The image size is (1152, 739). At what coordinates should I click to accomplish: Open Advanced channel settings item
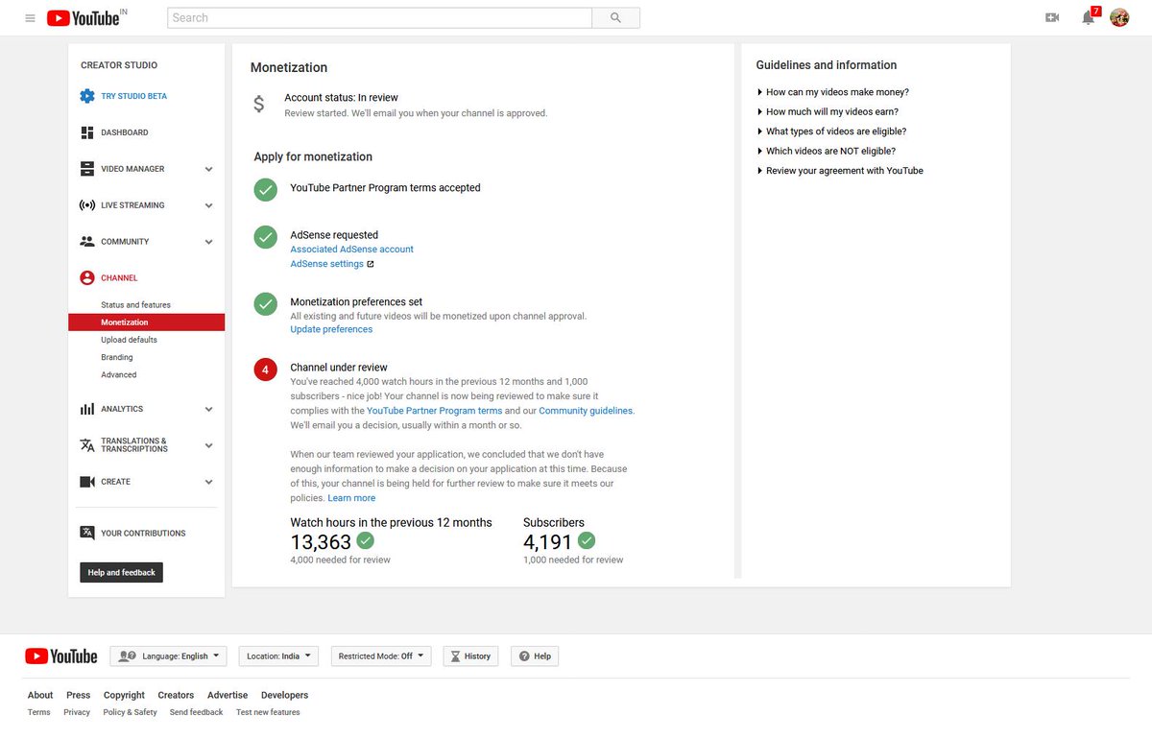pos(119,375)
